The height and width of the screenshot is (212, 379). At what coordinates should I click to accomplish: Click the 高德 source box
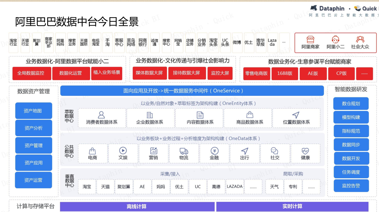tap(216, 187)
